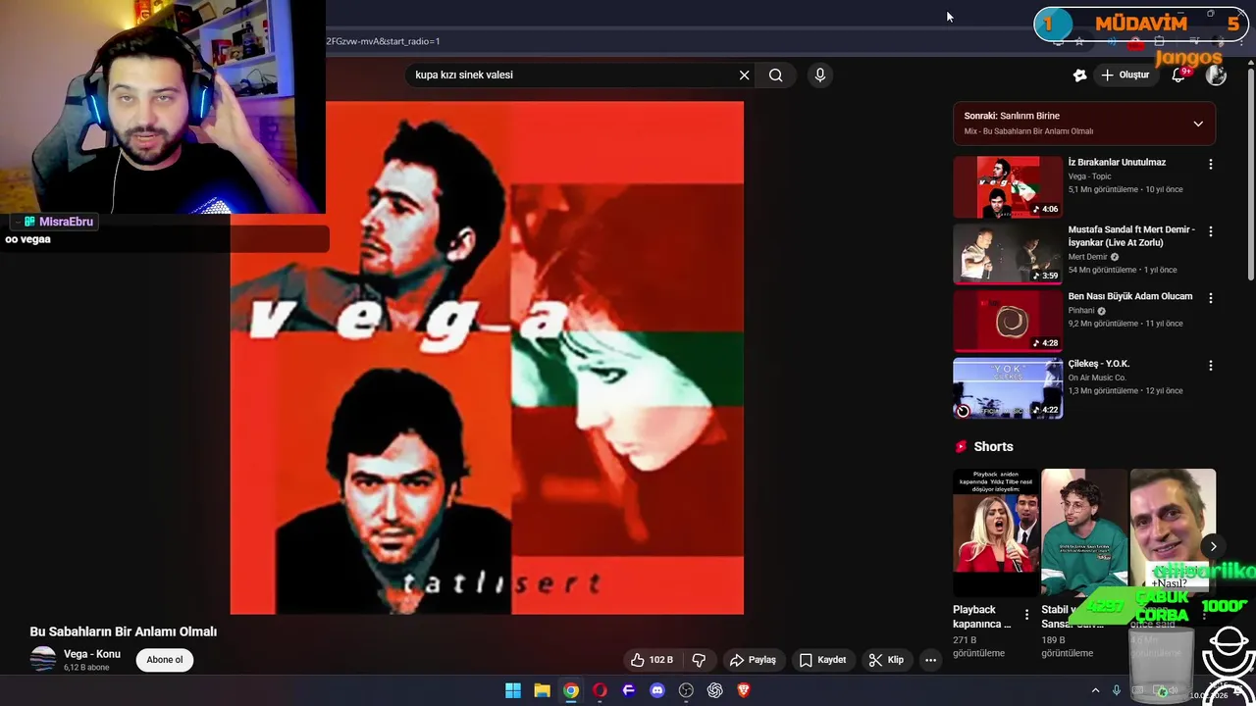Open File Explorer from the taskbar

pos(542,690)
